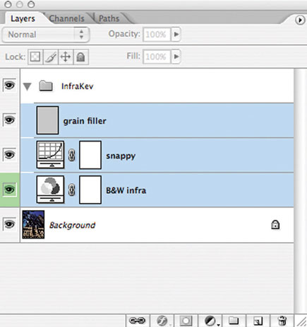307x327 pixels.
Task: Open the Normal blend mode dropdown
Action: (46, 35)
